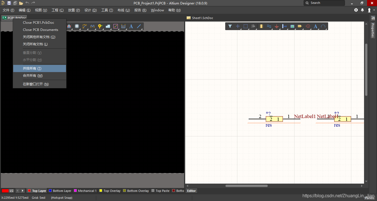377x201 pixels.
Task: Click the Panels button in status bar
Action: click(370, 198)
